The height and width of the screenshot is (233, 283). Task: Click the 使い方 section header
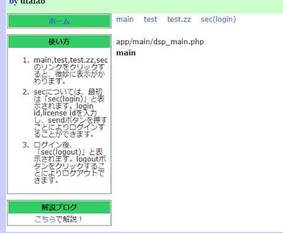pos(59,42)
